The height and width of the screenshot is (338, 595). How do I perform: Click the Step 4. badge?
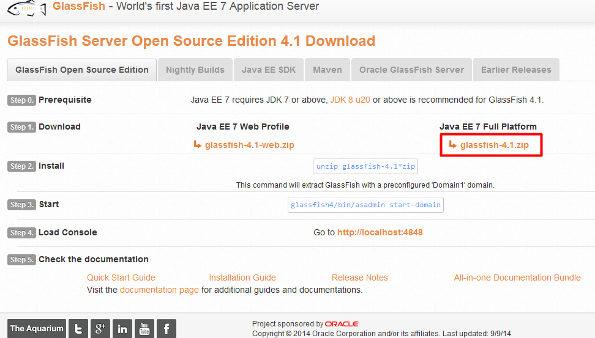21,233
